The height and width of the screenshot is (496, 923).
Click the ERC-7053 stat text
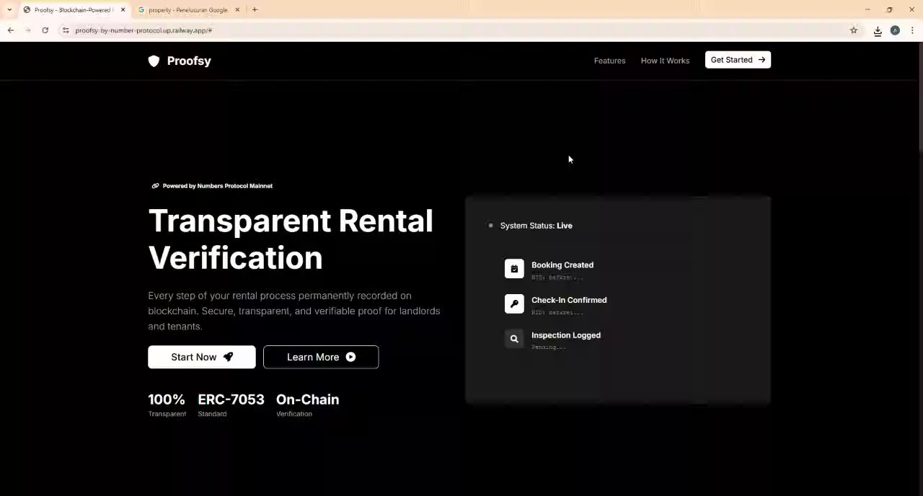tap(231, 399)
